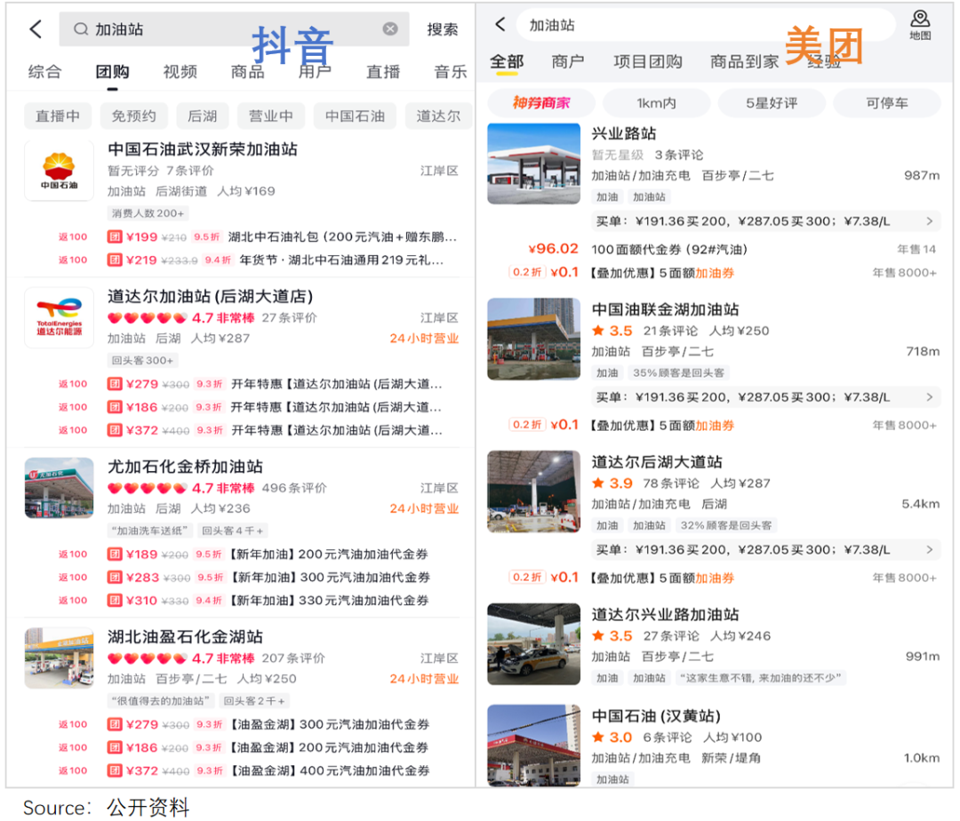Open 中国油联金湖加油站 photo
Screen dimensions: 960x821
coord(534,339)
